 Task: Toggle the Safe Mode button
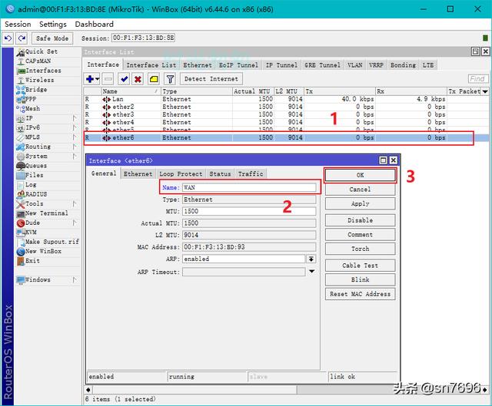(52, 38)
